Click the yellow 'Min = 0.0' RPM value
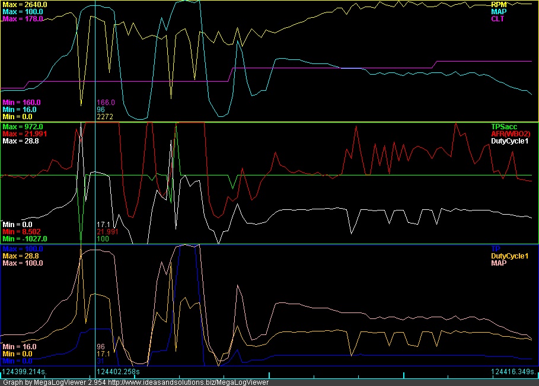Screen dimensions: 539x386 17,117
